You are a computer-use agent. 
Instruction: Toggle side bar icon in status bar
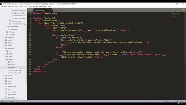click(x=2, y=101)
